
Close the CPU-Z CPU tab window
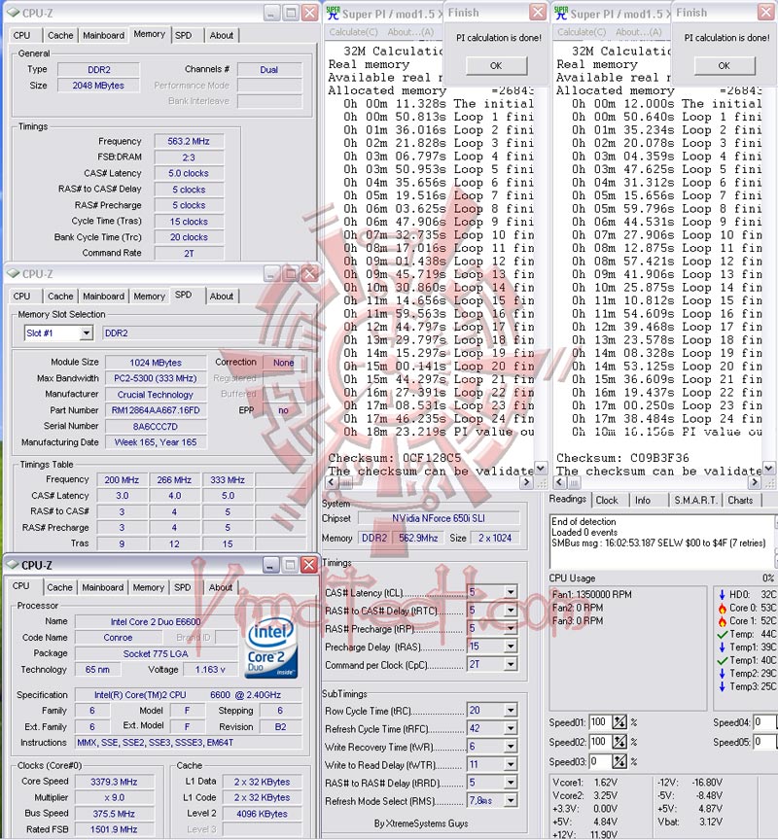click(x=309, y=565)
